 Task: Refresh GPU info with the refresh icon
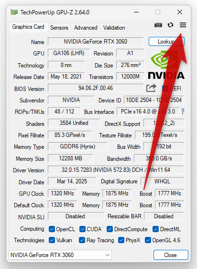170,25
